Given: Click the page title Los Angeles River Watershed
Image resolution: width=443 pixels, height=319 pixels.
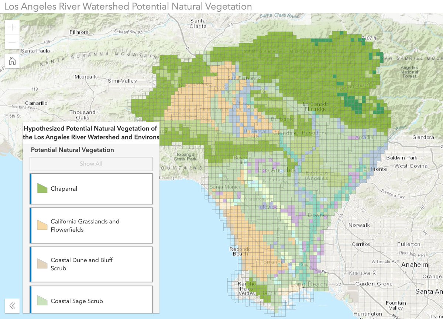Looking at the screenshot, I should (128, 6).
